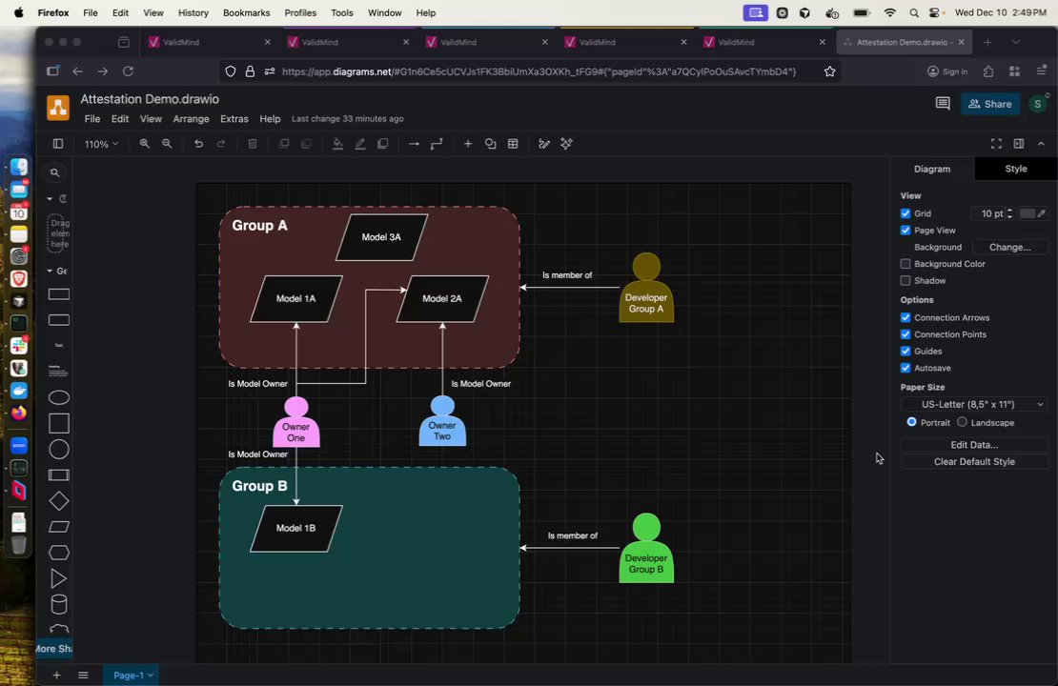
Task: Turn off the Autosave checkbox
Action: (905, 369)
